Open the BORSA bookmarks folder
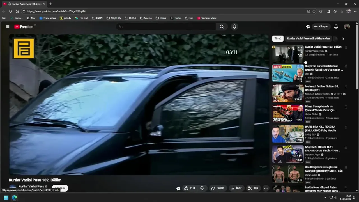The height and width of the screenshot is (202, 359). (x=130, y=18)
